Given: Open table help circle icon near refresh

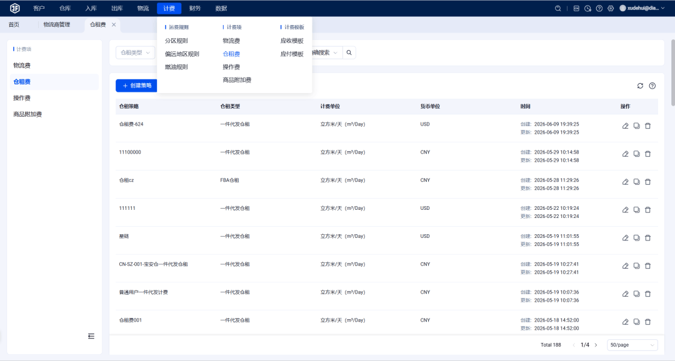Looking at the screenshot, I should (x=652, y=86).
